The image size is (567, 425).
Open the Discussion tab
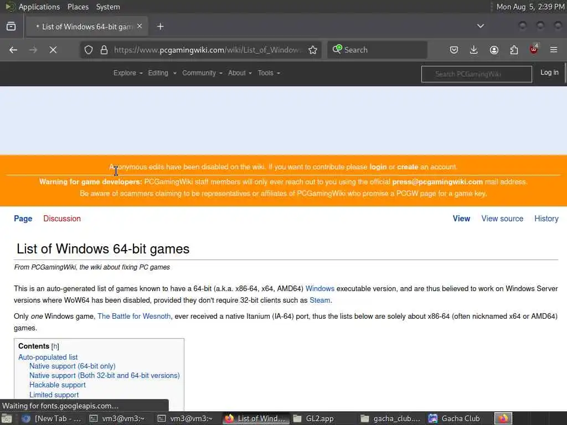point(62,219)
